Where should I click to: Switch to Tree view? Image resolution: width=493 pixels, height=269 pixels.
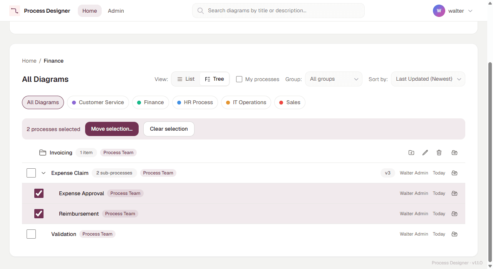point(214,79)
